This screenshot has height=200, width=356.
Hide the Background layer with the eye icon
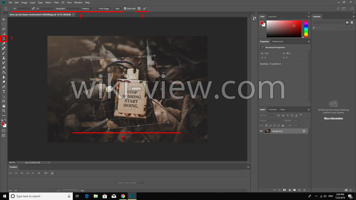pyautogui.click(x=261, y=131)
